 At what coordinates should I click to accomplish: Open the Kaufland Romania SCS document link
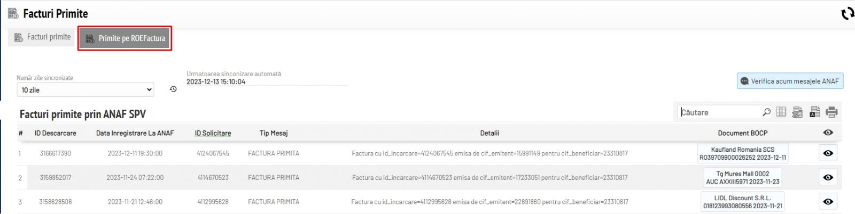coord(742,153)
